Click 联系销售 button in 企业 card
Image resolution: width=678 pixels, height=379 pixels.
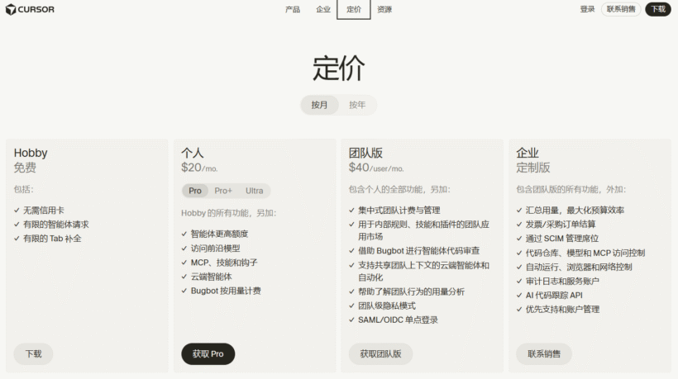coord(544,354)
